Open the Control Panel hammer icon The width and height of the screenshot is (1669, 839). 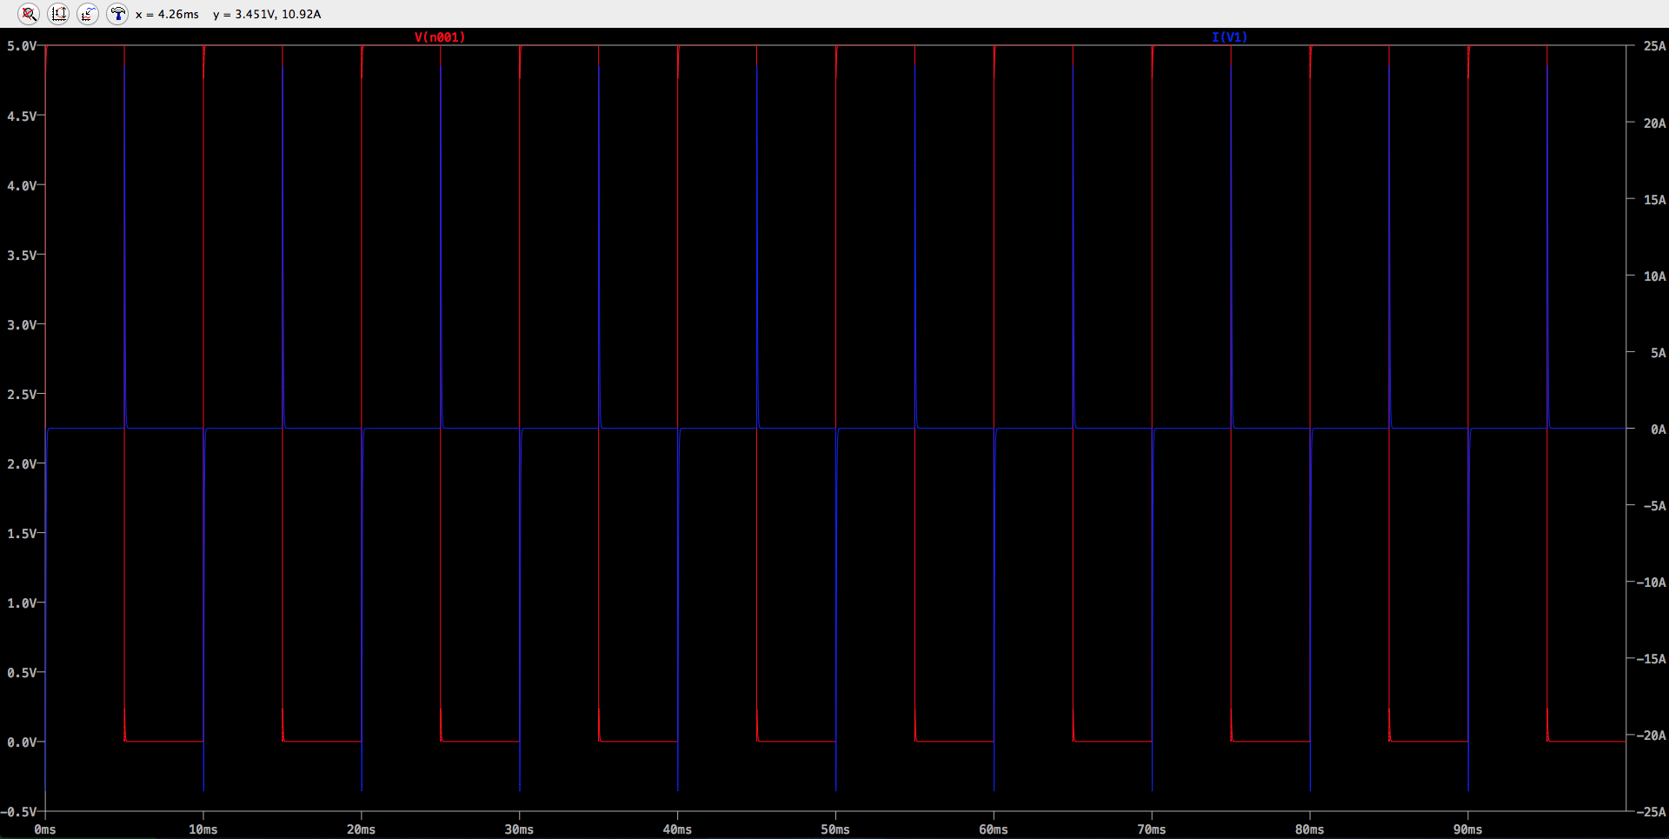[117, 14]
